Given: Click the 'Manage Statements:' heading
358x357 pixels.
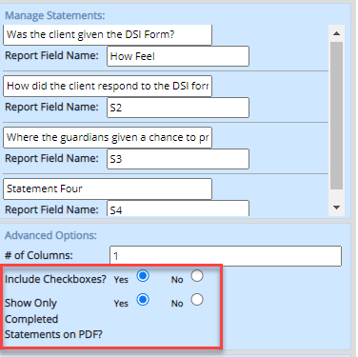Looking at the screenshot, I should (x=55, y=15).
